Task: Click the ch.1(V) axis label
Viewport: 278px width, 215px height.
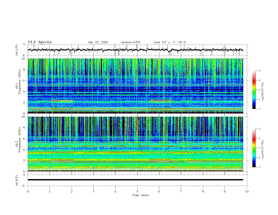Action: tap(17, 50)
